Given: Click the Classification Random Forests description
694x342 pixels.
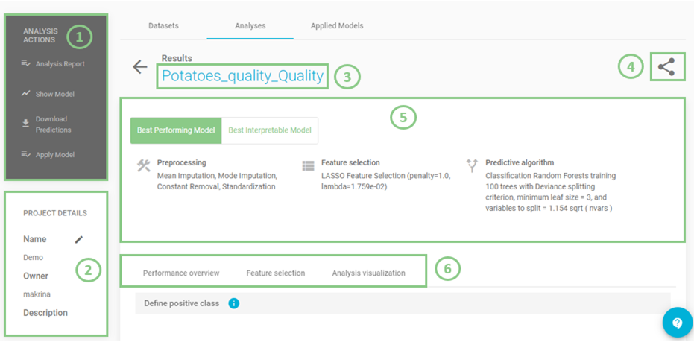Looking at the screenshot, I should [551, 192].
